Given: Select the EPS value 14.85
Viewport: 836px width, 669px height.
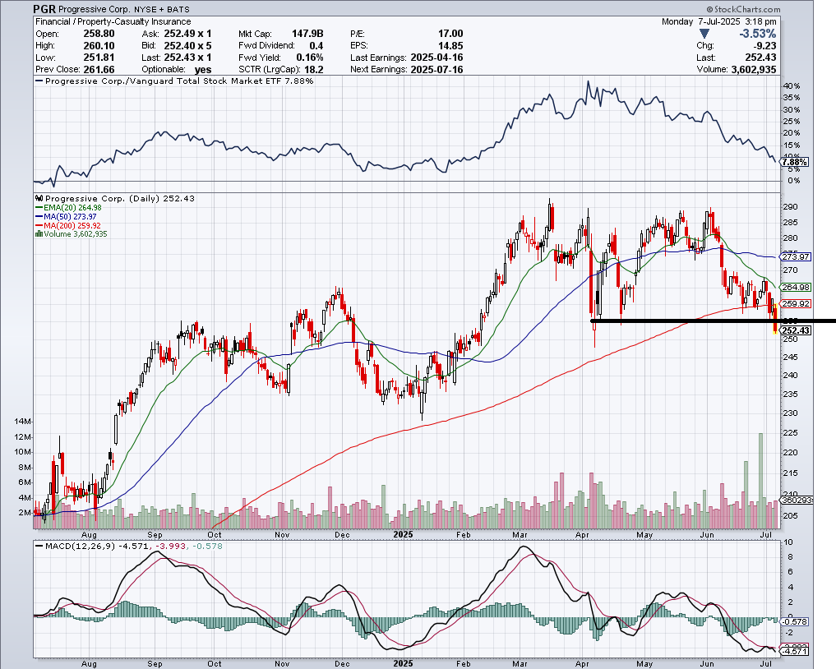Looking at the screenshot, I should coord(450,46).
